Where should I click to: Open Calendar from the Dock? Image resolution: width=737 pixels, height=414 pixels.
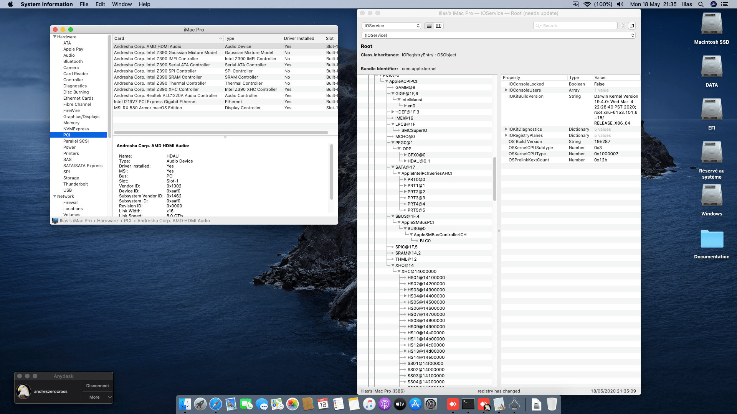pos(323,404)
